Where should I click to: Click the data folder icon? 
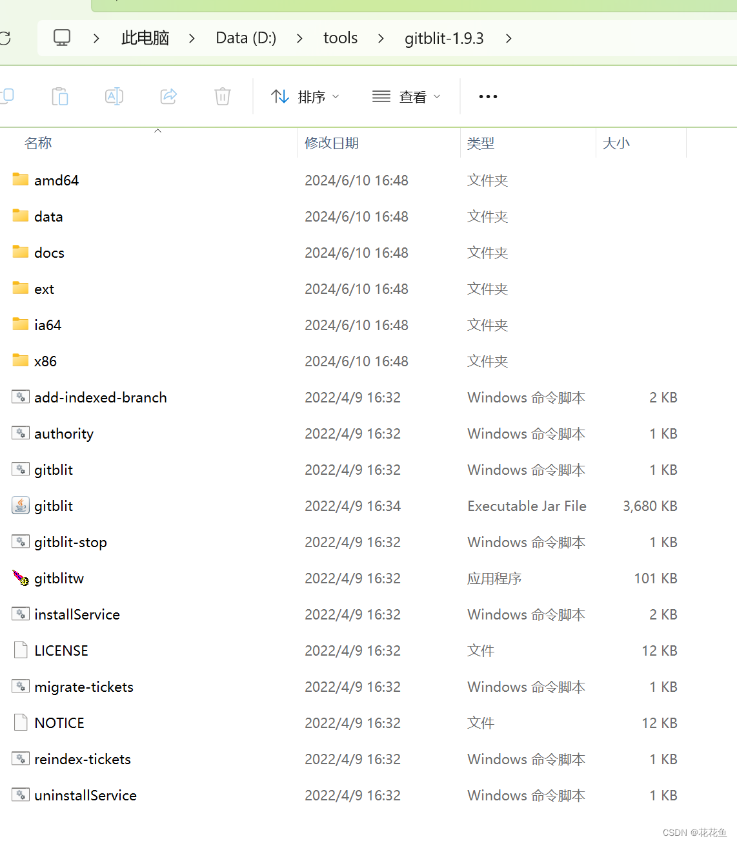click(21, 216)
